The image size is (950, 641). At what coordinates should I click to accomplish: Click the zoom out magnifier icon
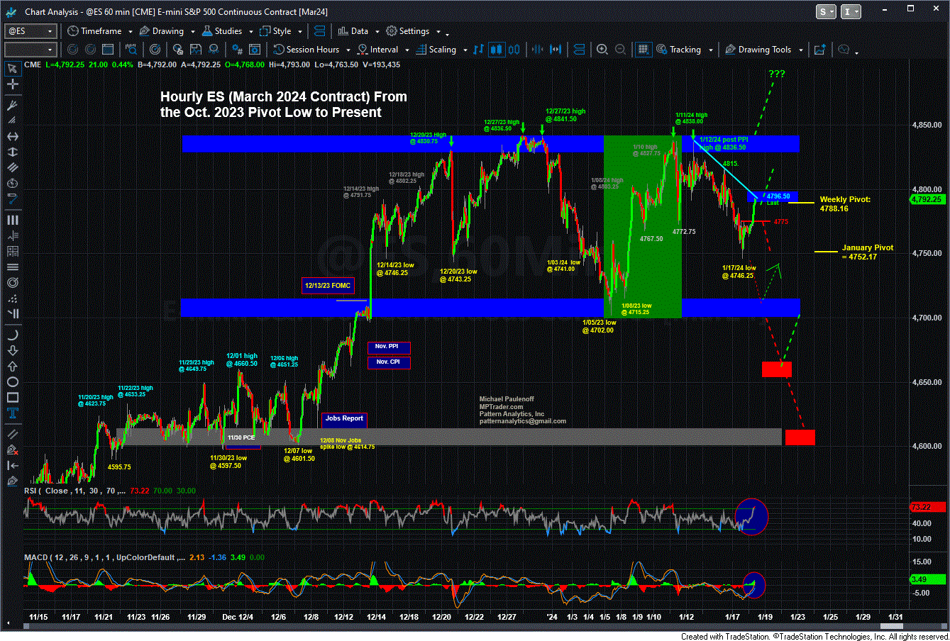620,50
